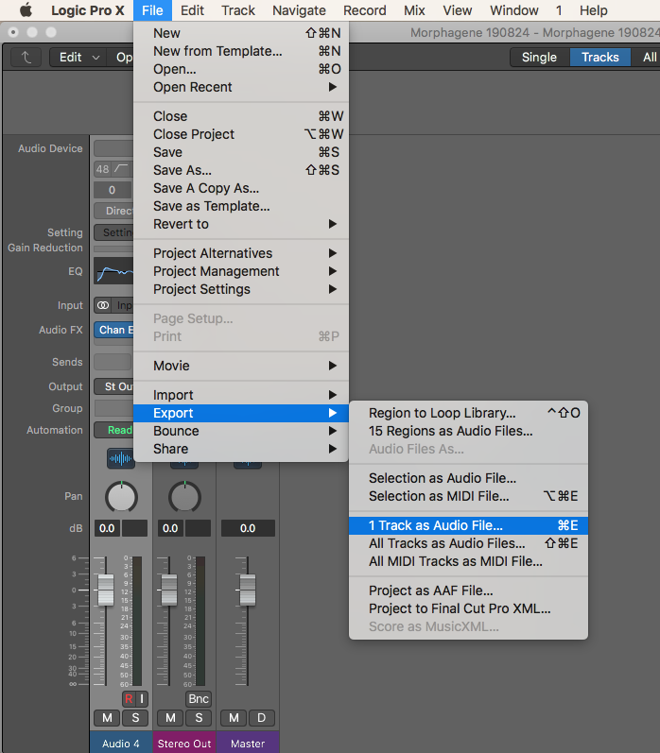The width and height of the screenshot is (660, 753).
Task: Click the Stereo Out dB value field
Action: click(170, 528)
